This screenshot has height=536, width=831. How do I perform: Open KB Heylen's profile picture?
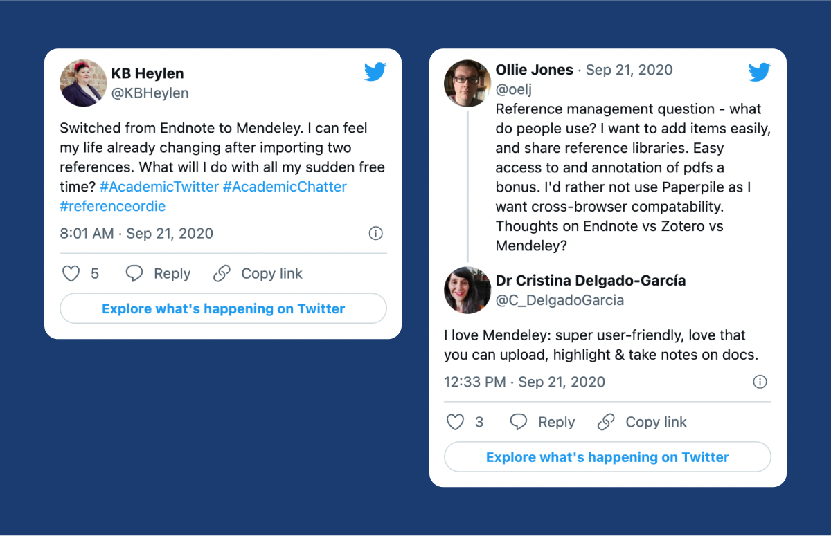point(83,83)
